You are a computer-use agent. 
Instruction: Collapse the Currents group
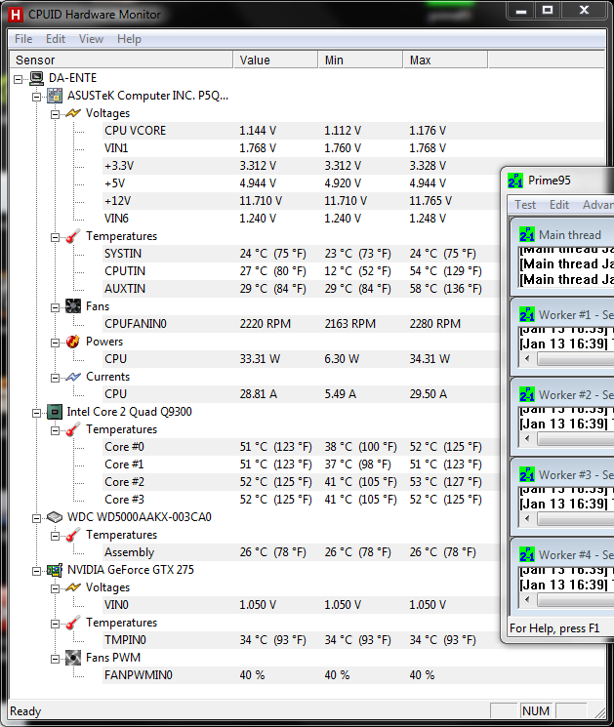pos(56,379)
